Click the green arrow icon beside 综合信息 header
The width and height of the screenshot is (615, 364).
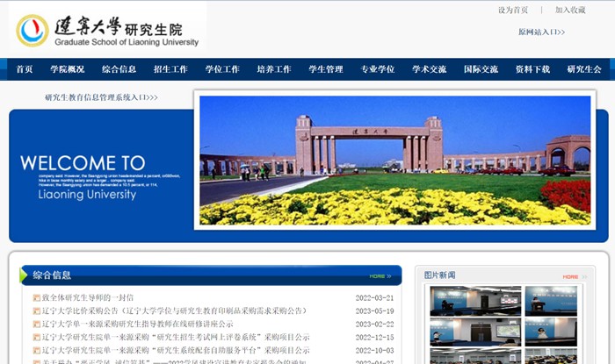(x=23, y=275)
